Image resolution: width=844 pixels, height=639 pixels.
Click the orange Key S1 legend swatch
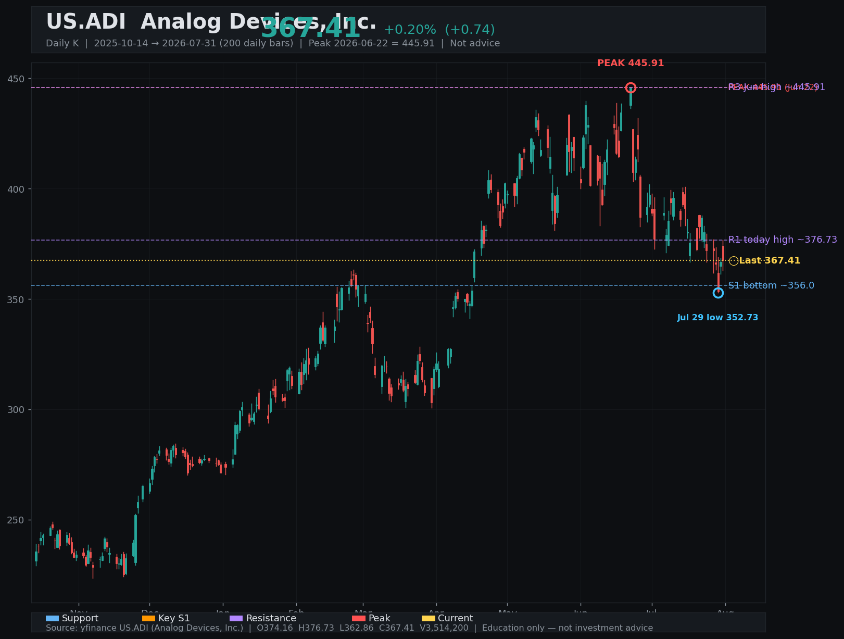pyautogui.click(x=148, y=619)
